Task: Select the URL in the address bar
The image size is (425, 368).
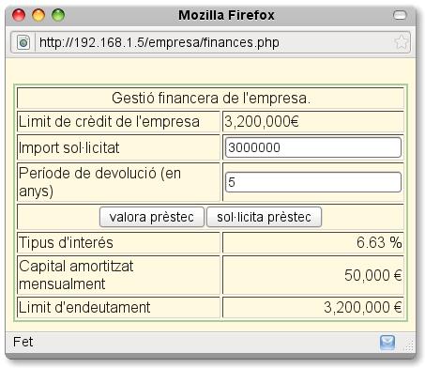Action: pyautogui.click(x=159, y=42)
